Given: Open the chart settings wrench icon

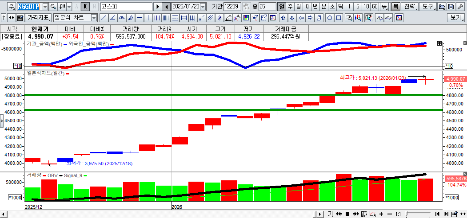Looking at the screenshot, I should pyautogui.click(x=459, y=7).
